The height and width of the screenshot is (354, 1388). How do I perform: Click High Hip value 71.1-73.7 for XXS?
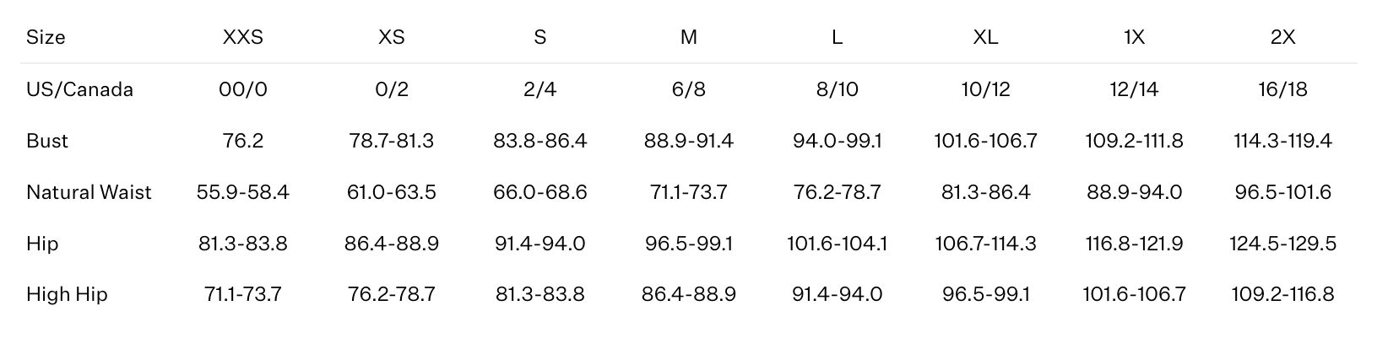coord(243,294)
